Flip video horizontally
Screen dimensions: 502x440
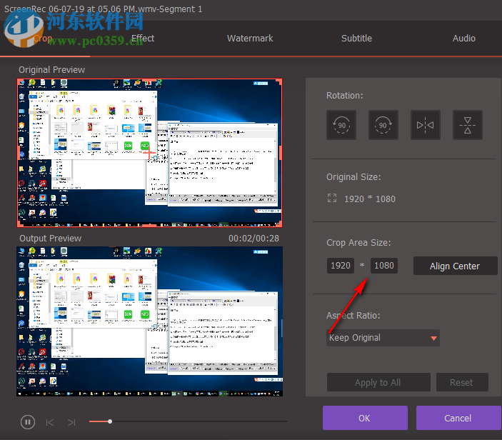click(425, 125)
